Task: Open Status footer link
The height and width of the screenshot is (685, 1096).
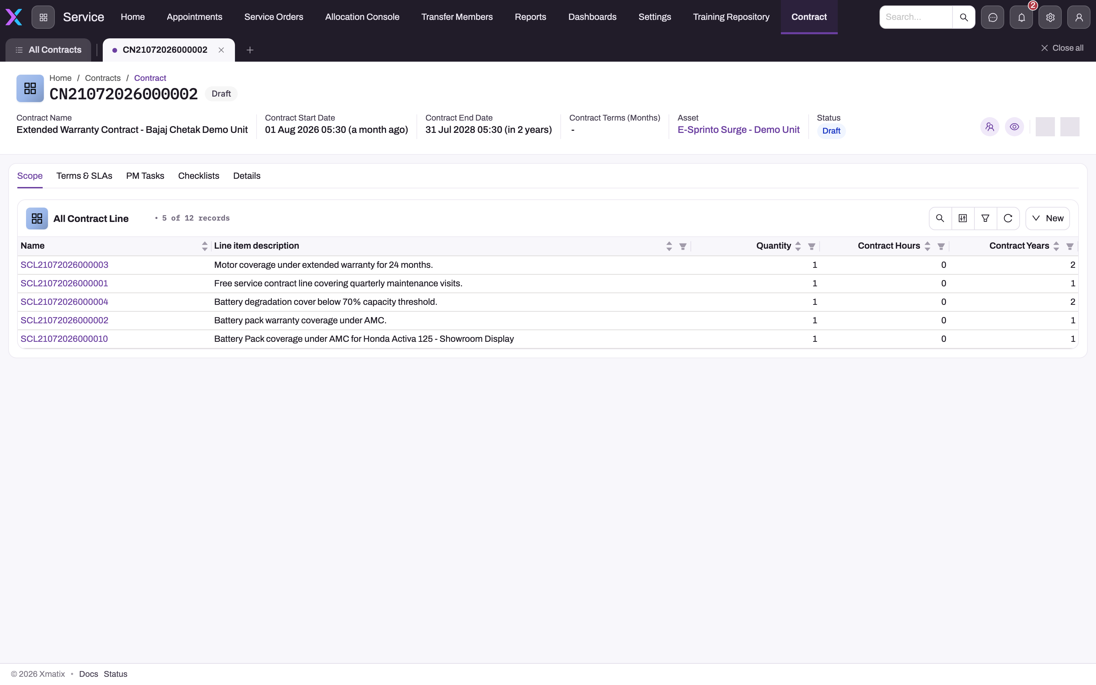Action: pyautogui.click(x=115, y=674)
